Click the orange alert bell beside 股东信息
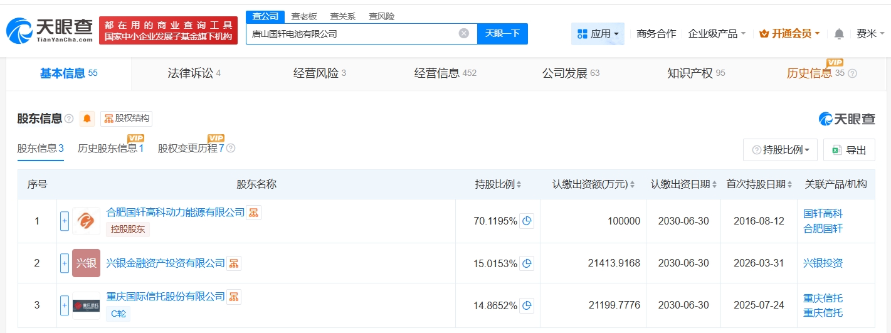 (87, 119)
